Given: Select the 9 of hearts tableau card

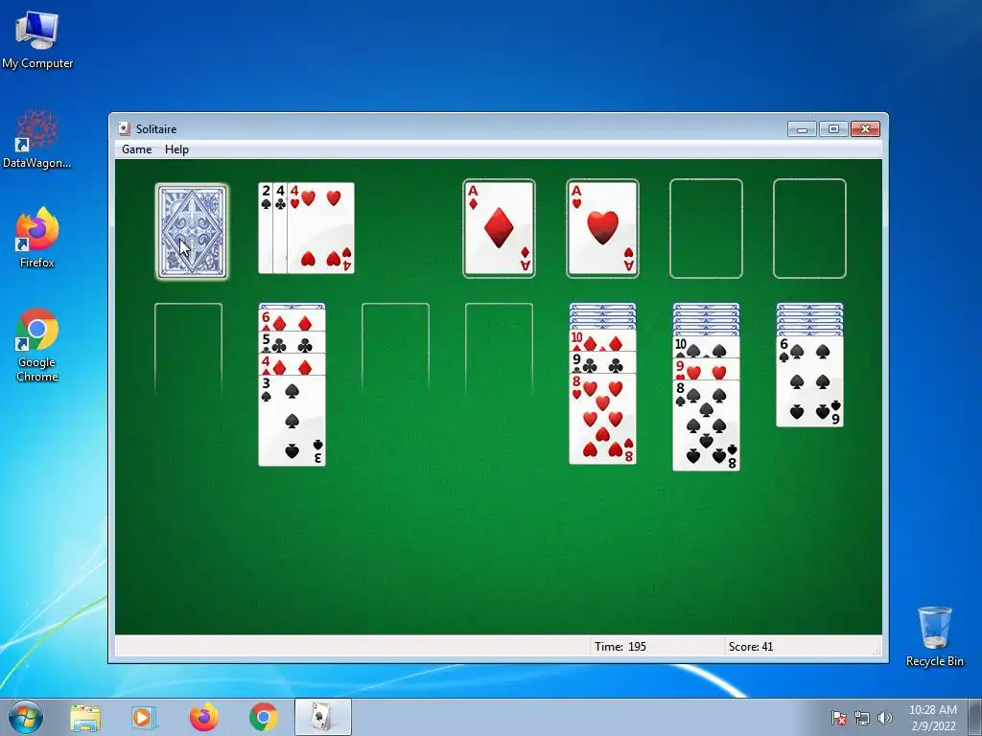Looking at the screenshot, I should 707,369.
